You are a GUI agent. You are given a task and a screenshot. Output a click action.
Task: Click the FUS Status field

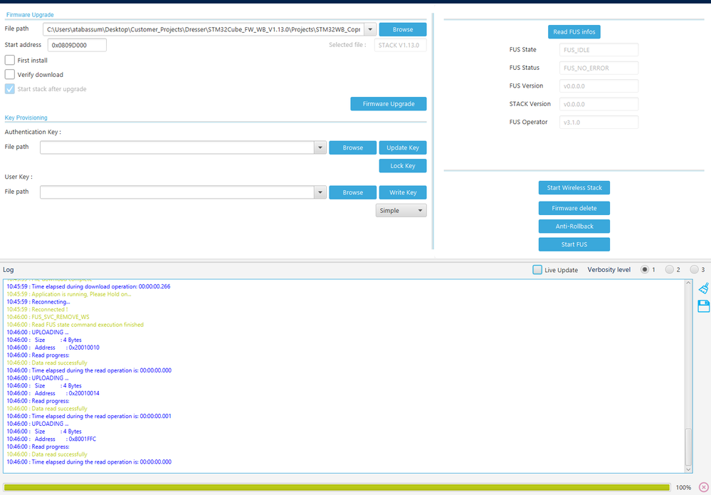(599, 68)
